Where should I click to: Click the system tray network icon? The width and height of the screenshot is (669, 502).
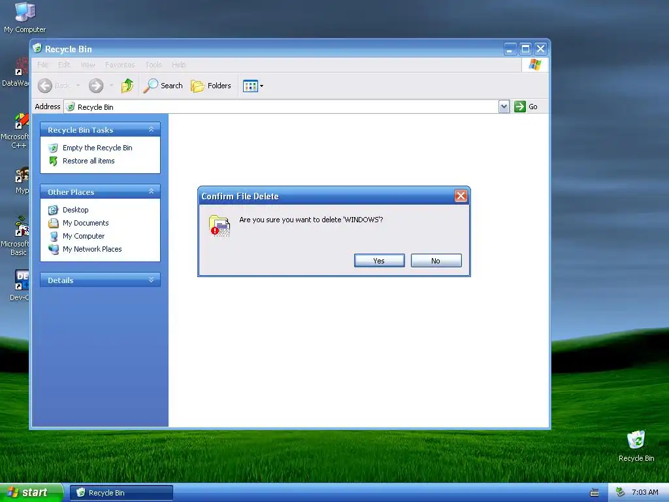(621, 493)
